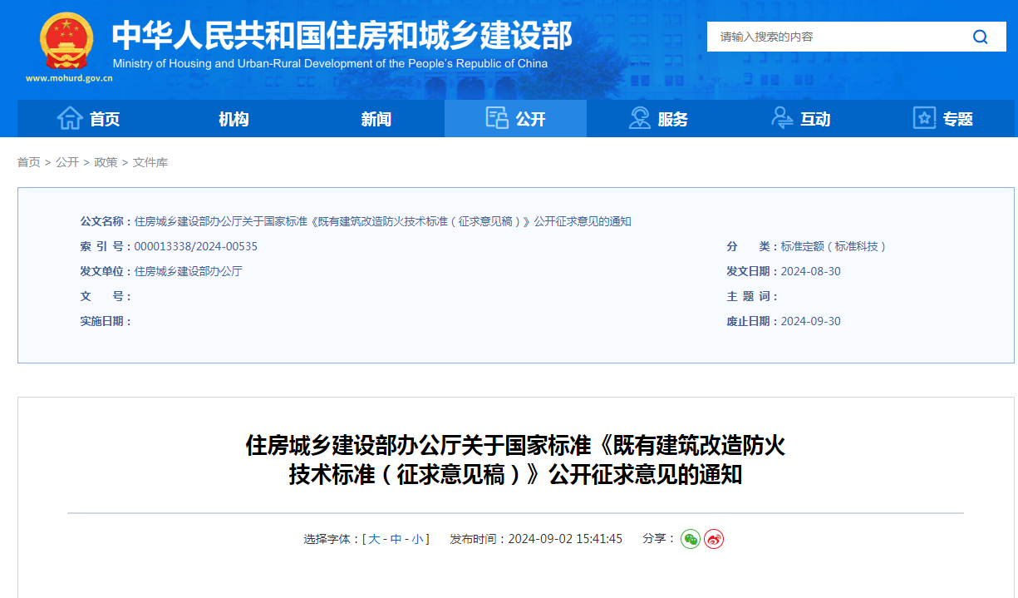The width and height of the screenshot is (1018, 598).
Task: Click the publish time 2024-09-02 15:41:45
Action: click(565, 539)
